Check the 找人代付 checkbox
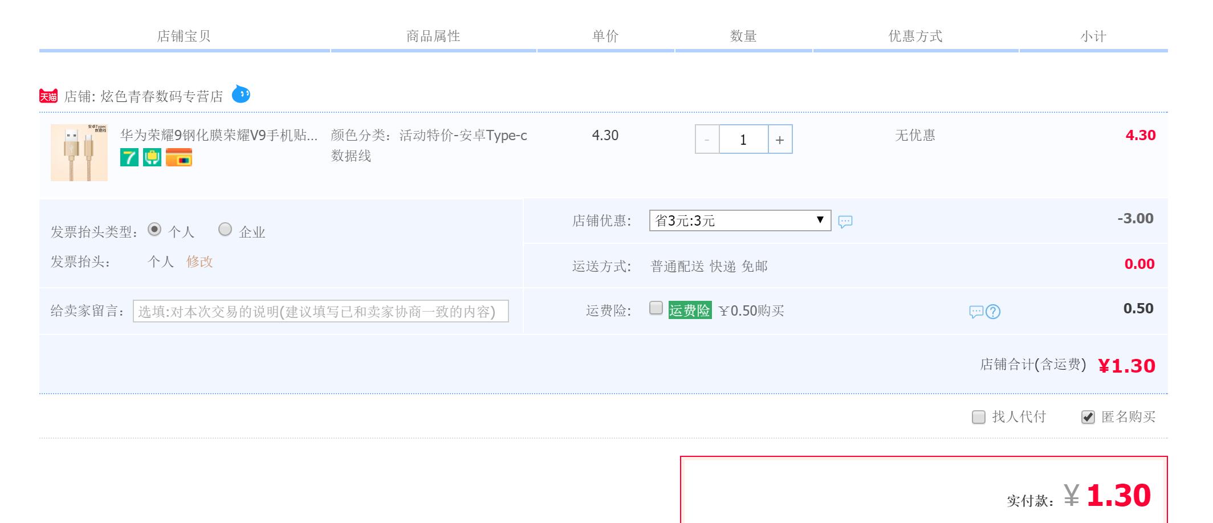 coord(978,417)
